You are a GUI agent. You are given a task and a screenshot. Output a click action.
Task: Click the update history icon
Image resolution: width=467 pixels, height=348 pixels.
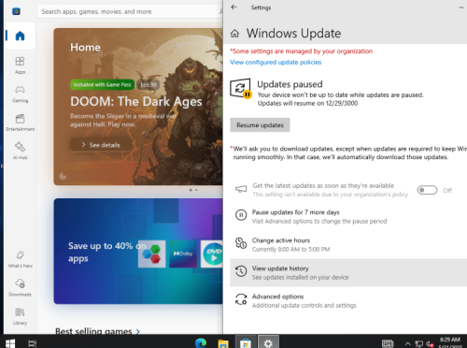pos(241,271)
